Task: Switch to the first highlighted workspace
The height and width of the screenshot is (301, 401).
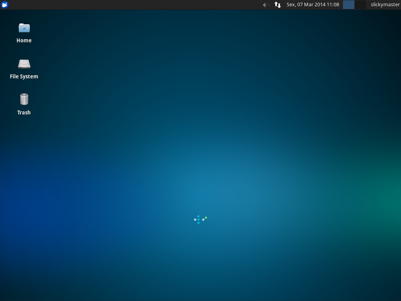Action: coord(349,5)
